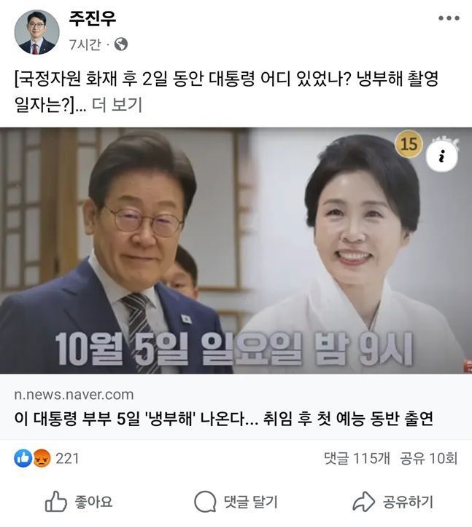Viewport: 472px width, 528px height.
Task: Click the info icon on the image
Action: (x=441, y=157)
